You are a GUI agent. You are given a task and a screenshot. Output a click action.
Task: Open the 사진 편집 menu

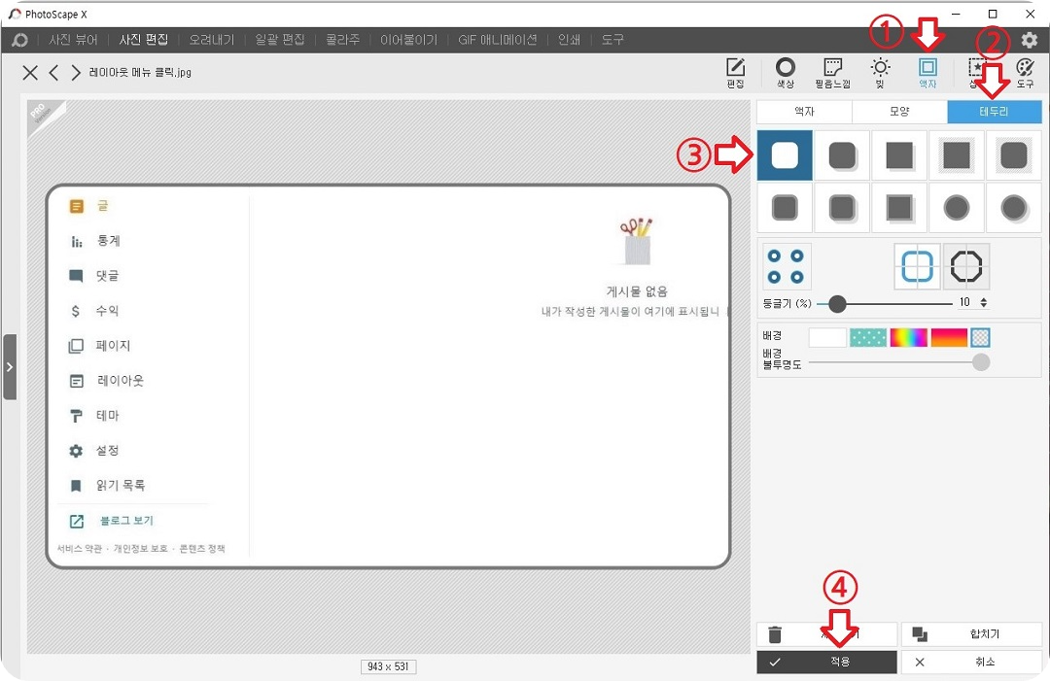point(143,40)
